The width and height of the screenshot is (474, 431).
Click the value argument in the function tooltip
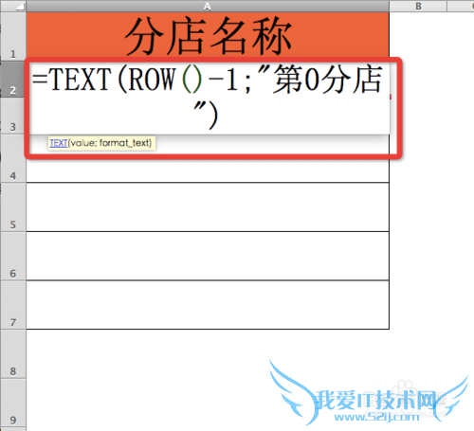[83, 143]
